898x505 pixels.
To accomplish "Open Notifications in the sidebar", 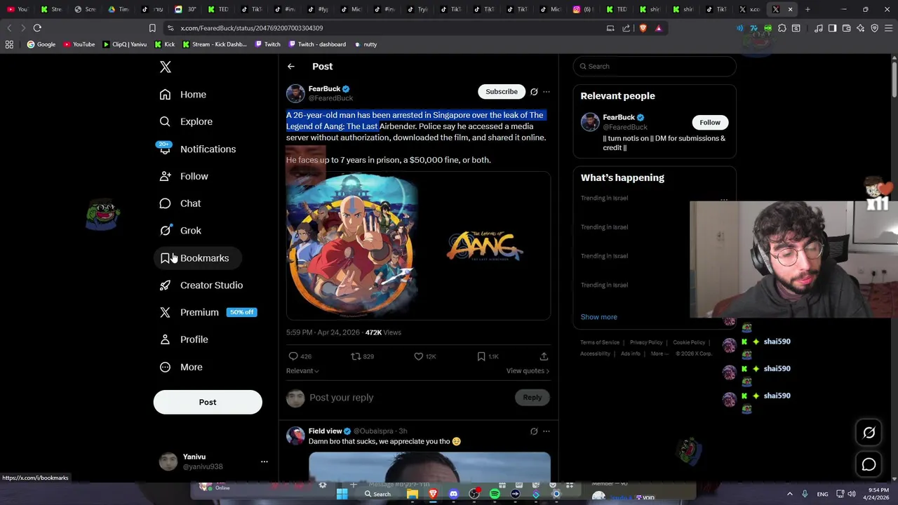I will pos(197,149).
